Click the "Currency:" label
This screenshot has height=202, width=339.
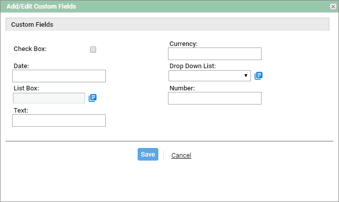point(183,44)
